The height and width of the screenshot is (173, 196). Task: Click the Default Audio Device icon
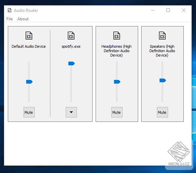[29, 36]
